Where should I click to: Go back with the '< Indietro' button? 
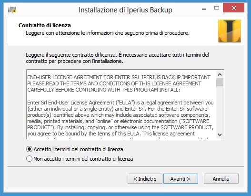pos(145,179)
